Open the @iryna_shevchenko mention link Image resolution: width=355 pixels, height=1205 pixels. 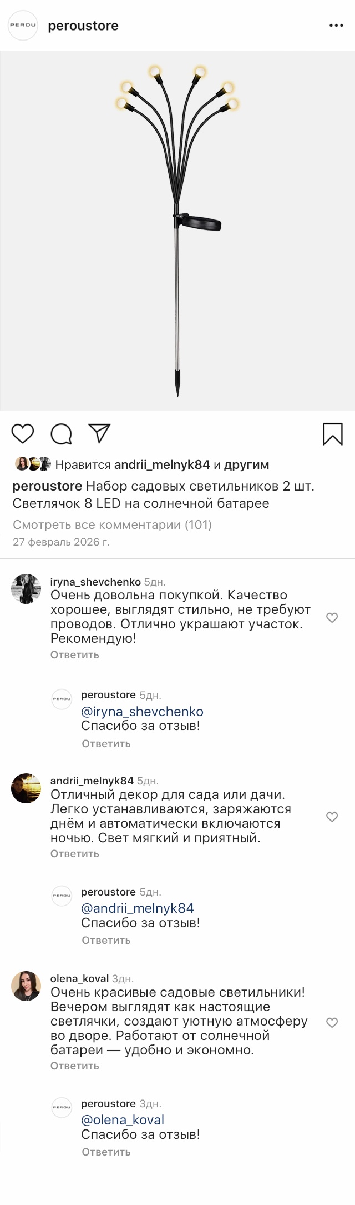[x=142, y=712]
